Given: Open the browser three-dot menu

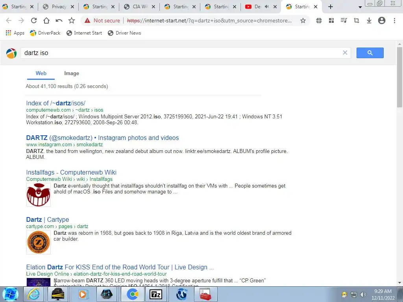Looking at the screenshot, I should (394, 20).
